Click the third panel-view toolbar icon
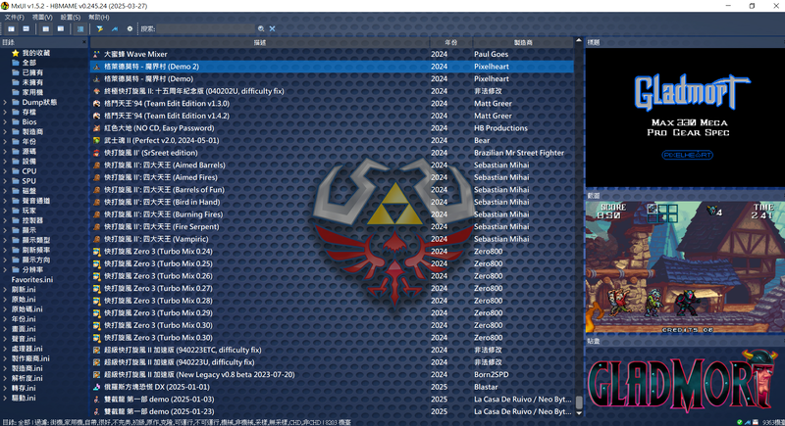The image size is (785, 426). (45, 29)
